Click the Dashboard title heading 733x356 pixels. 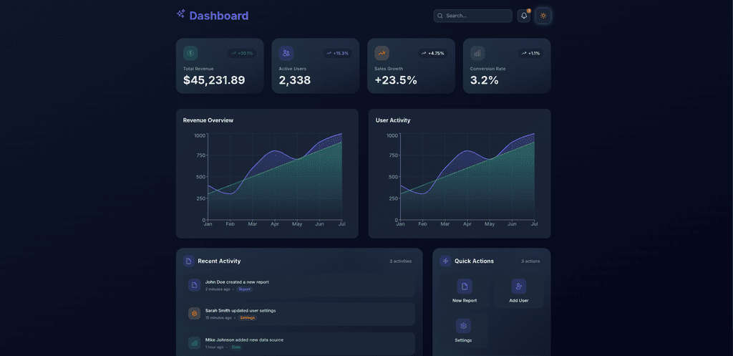[219, 16]
